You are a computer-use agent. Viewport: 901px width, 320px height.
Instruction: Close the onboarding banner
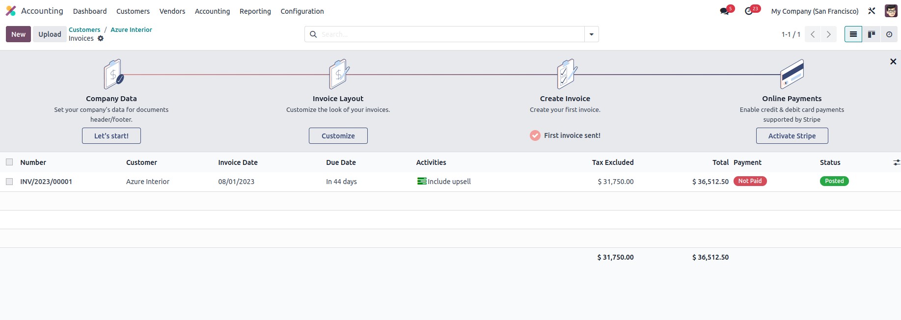coord(893,61)
